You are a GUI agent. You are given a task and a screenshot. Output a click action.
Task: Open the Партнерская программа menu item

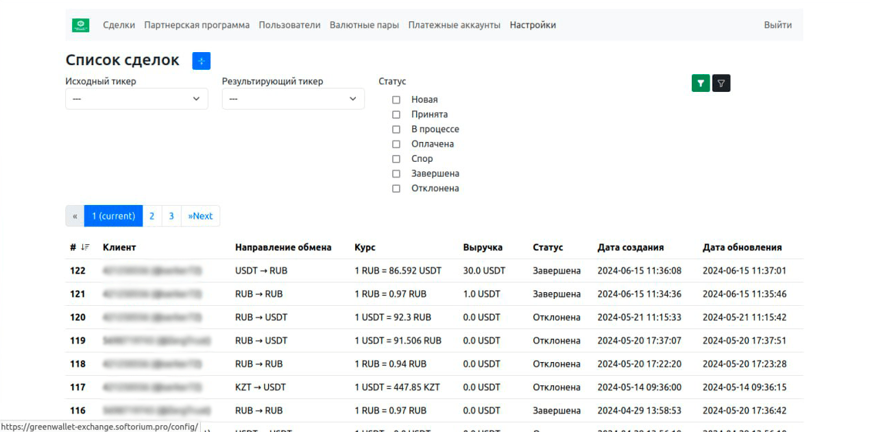click(197, 25)
